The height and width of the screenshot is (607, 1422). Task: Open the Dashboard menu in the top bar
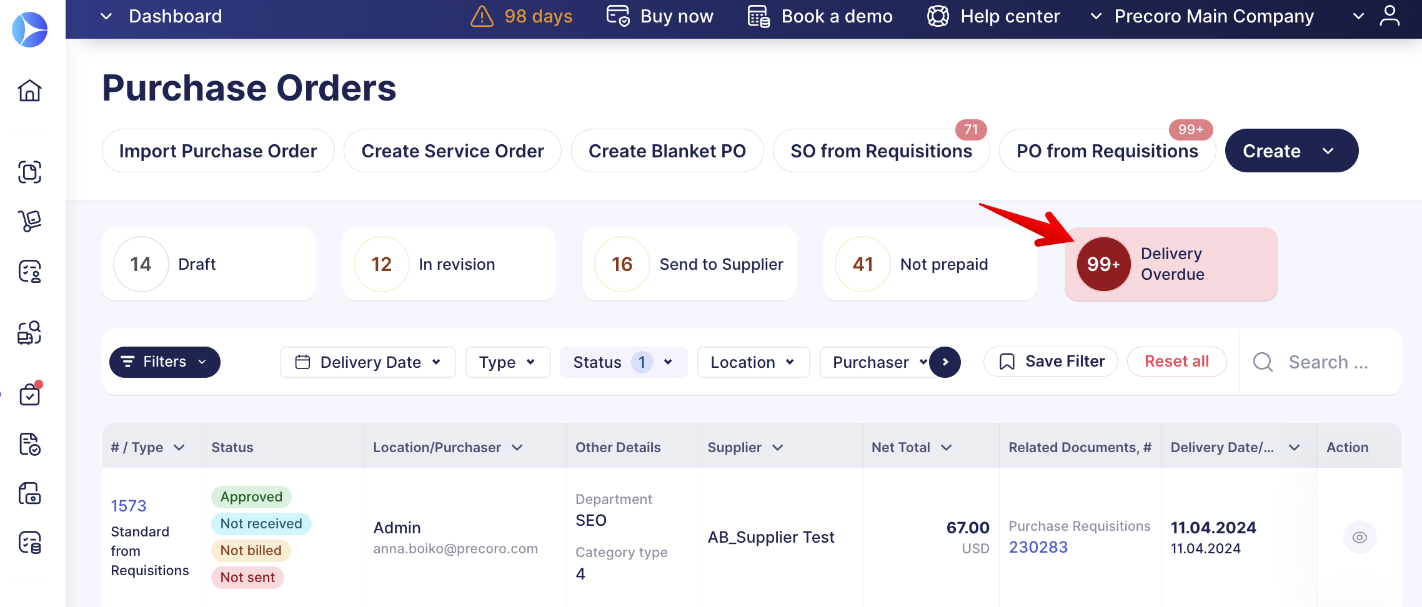tap(175, 16)
